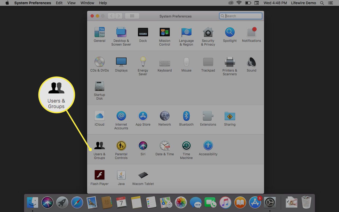Open the Edit menu
The image size is (339, 212).
point(59,3)
